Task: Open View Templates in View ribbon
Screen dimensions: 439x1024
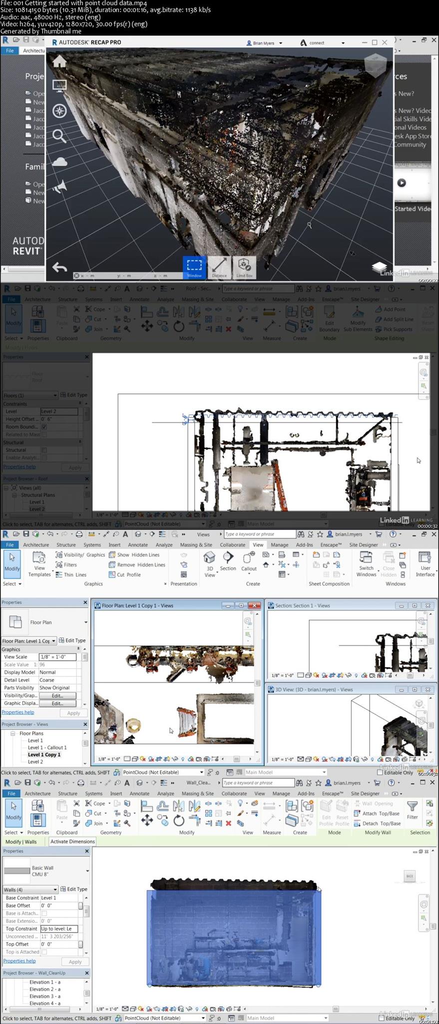Action: [x=39, y=564]
